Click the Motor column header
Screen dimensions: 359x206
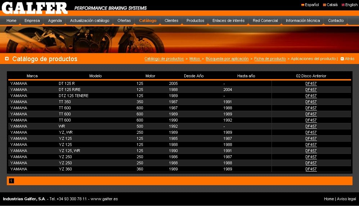coord(150,76)
